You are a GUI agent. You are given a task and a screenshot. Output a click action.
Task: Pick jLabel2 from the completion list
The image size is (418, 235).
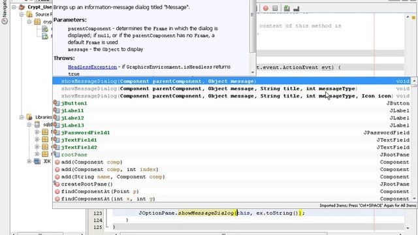click(x=231, y=117)
